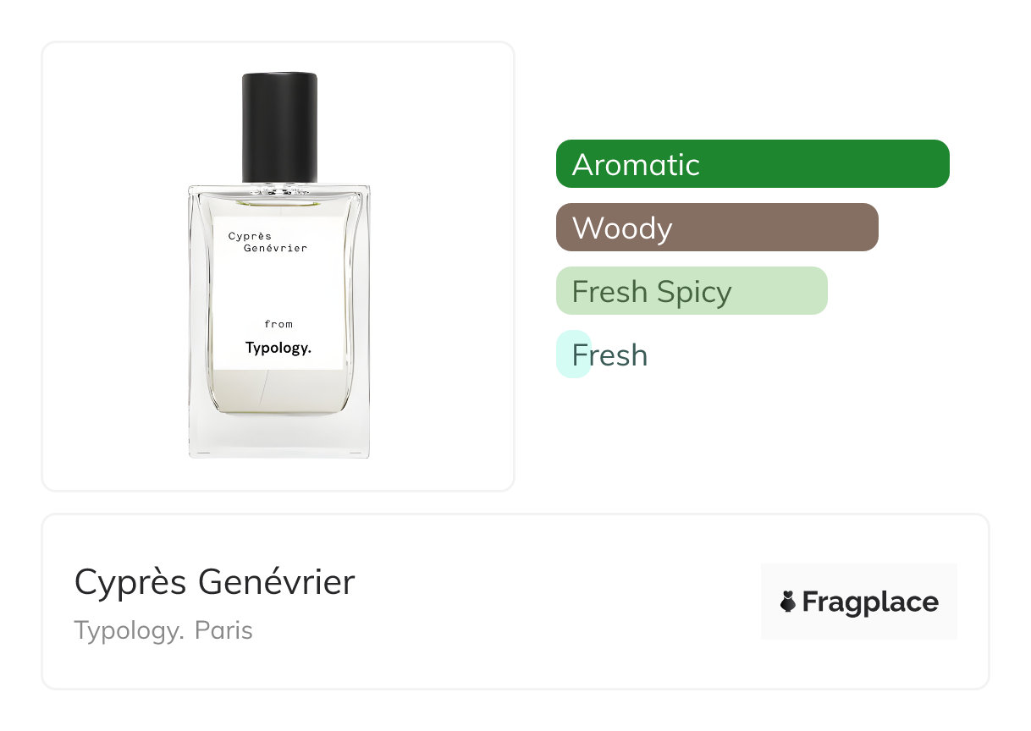Click the Fragplace figure logo icon

pos(788,602)
